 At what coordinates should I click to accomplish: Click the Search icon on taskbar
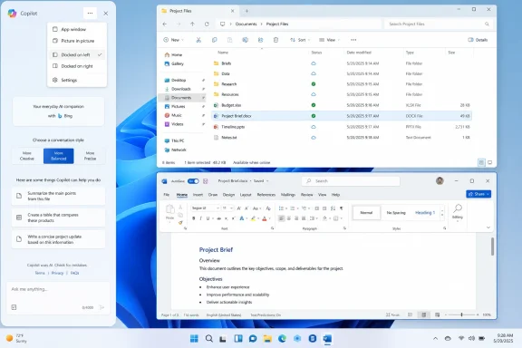209,339
